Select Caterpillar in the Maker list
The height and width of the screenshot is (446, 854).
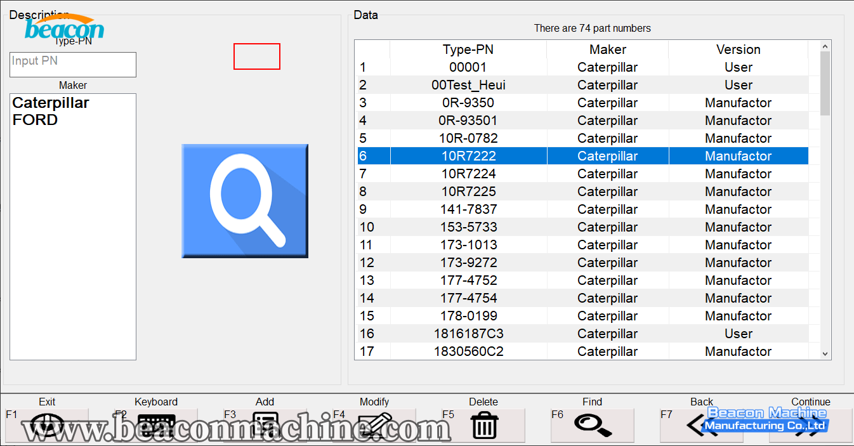coord(51,103)
